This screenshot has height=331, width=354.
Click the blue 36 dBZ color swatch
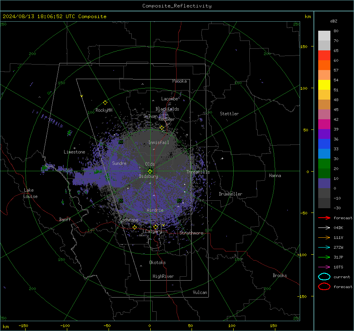(324, 144)
